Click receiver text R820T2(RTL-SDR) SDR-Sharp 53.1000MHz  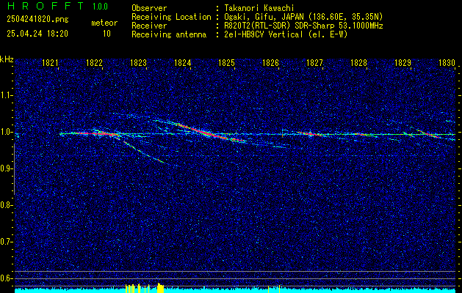303,26
